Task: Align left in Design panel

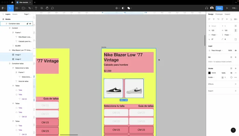Action: pyautogui.click(x=209, y=19)
